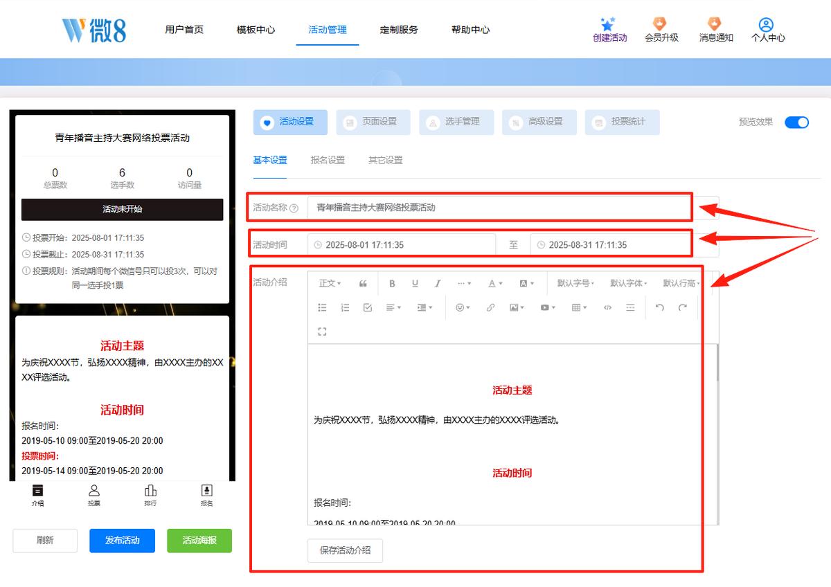This screenshot has width=831, height=587.
Task: Click the help icon beside 活动名称
Action: pyautogui.click(x=294, y=208)
